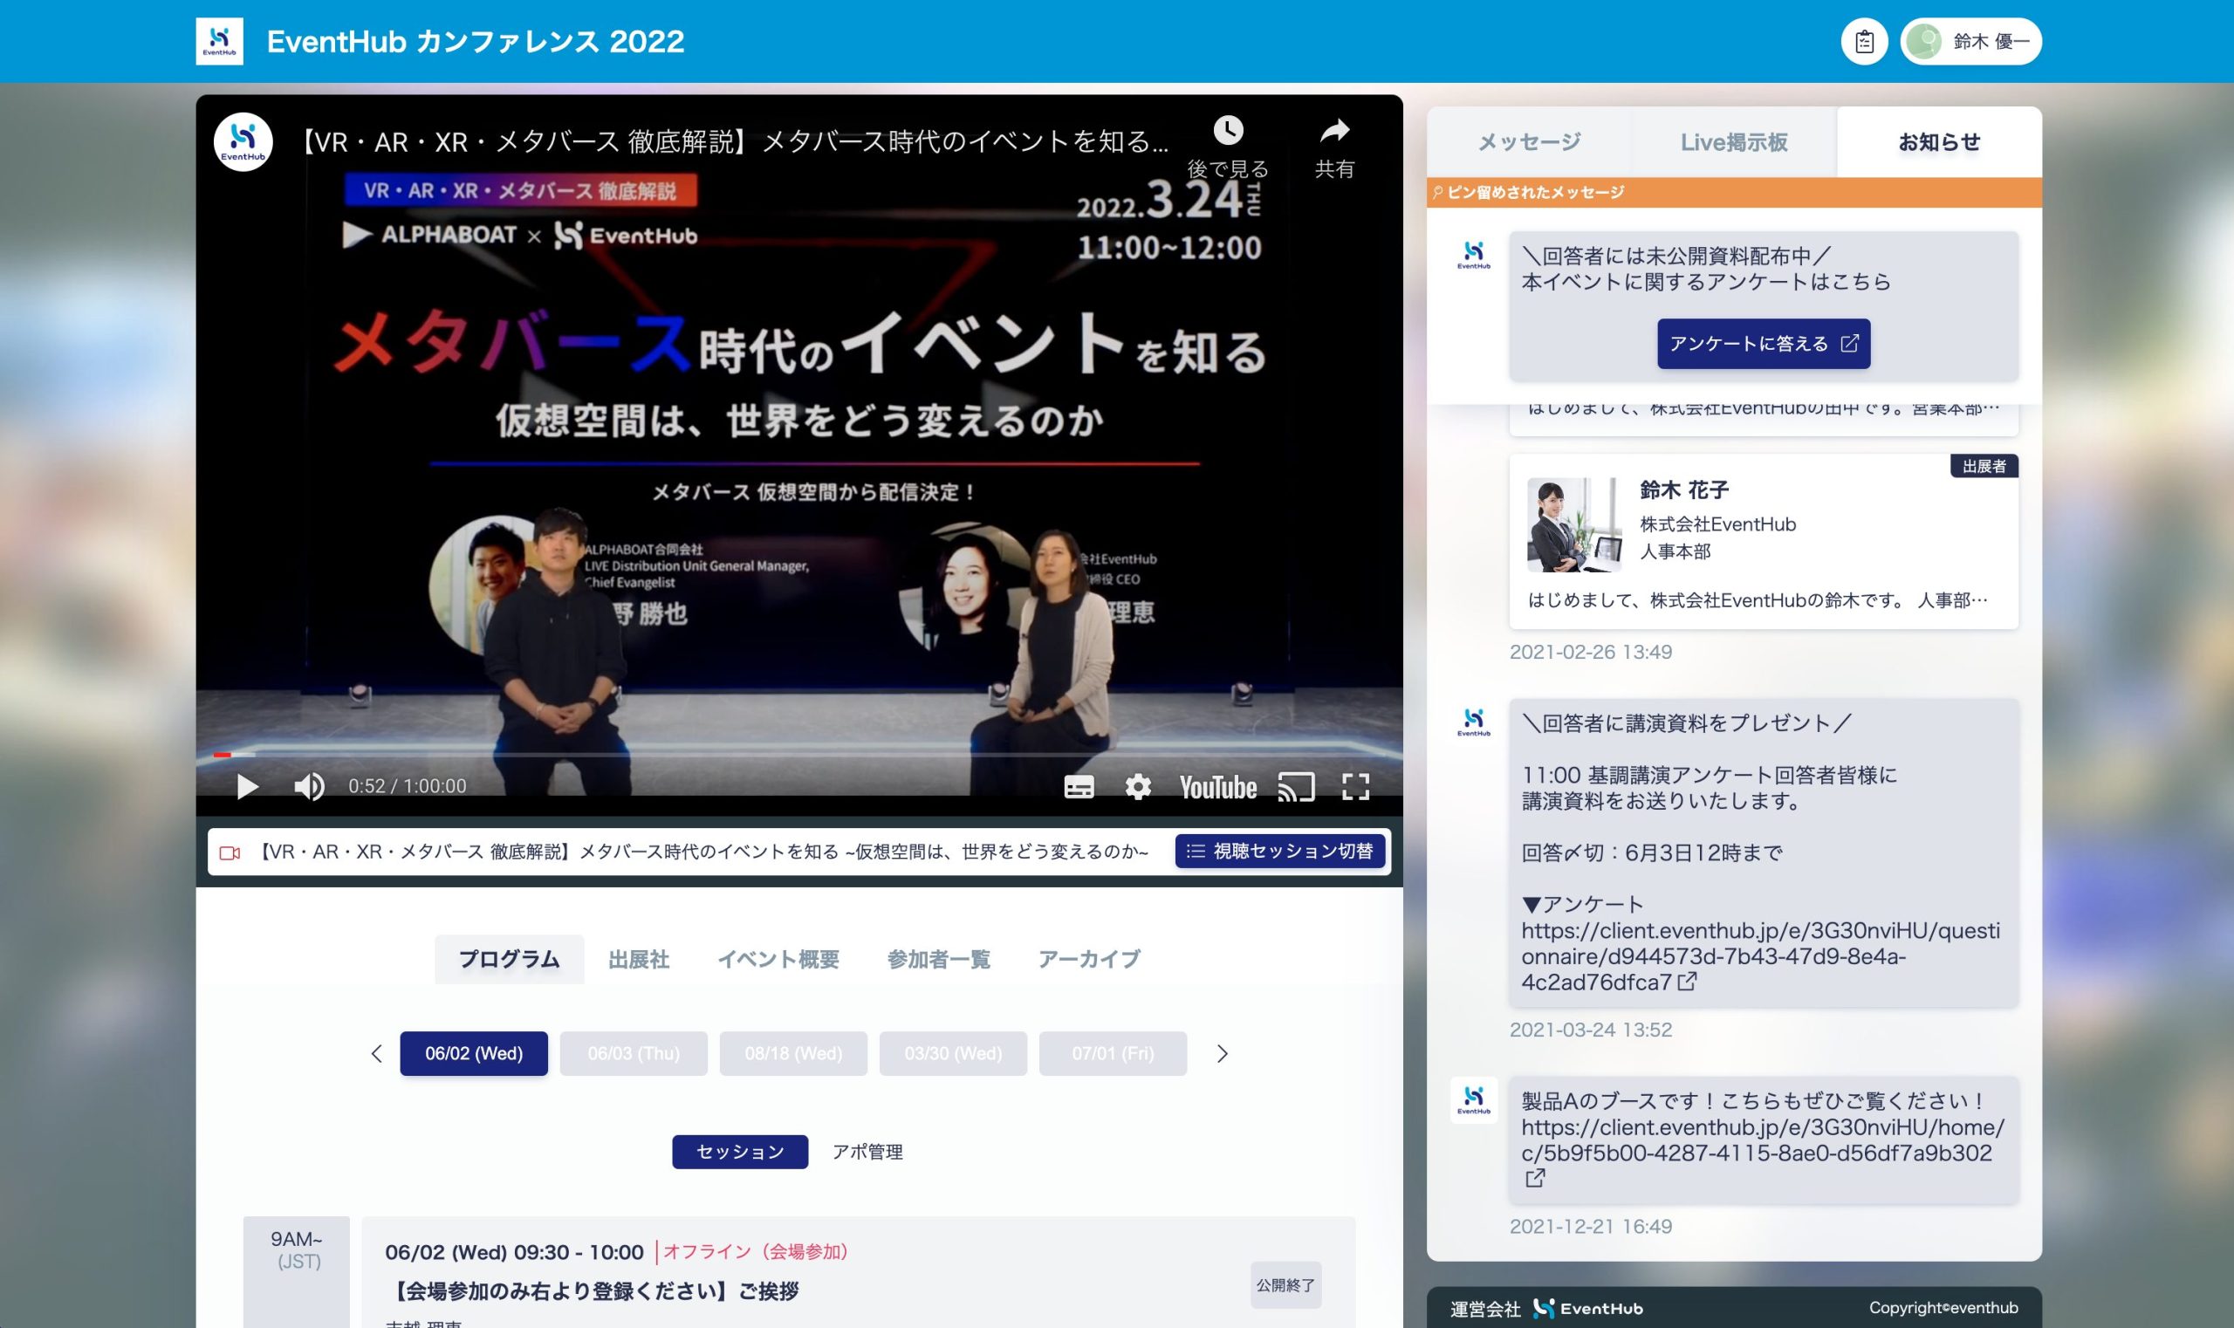The width and height of the screenshot is (2234, 1328).
Task: Click the 後で見る watch later clock icon
Action: tap(1227, 131)
